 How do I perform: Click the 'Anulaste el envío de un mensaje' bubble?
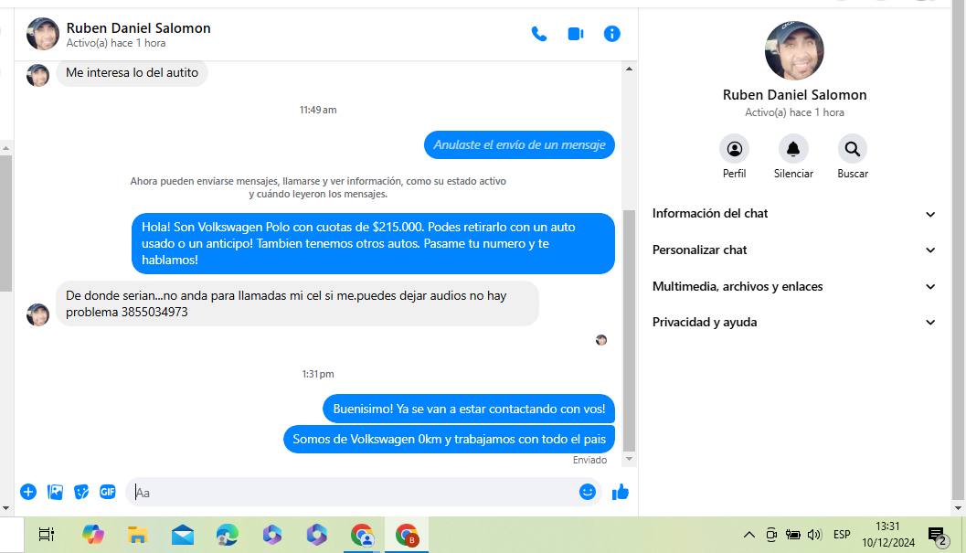click(519, 145)
